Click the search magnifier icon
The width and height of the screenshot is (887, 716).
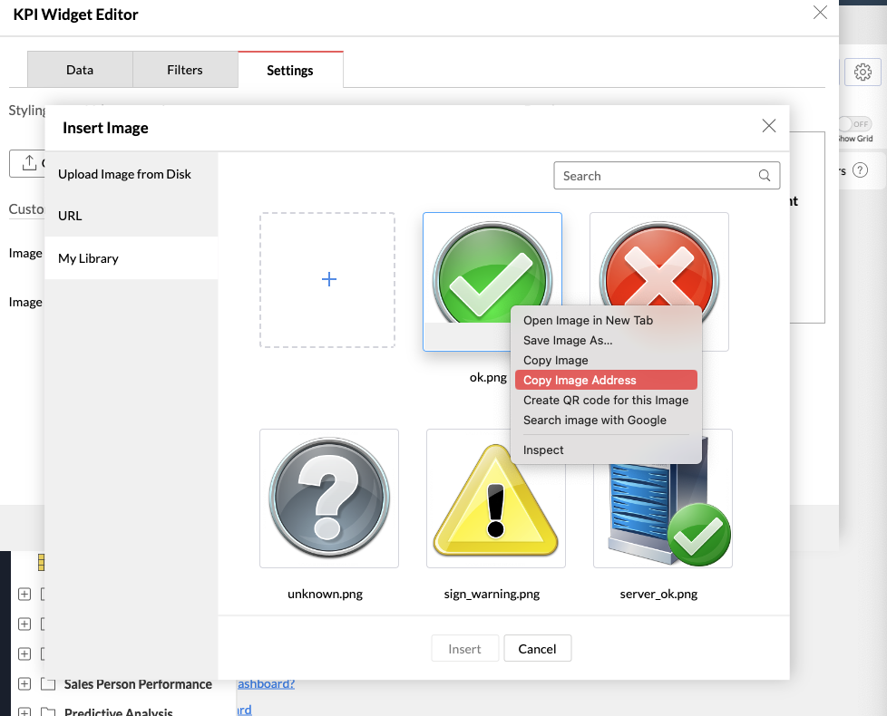(765, 176)
